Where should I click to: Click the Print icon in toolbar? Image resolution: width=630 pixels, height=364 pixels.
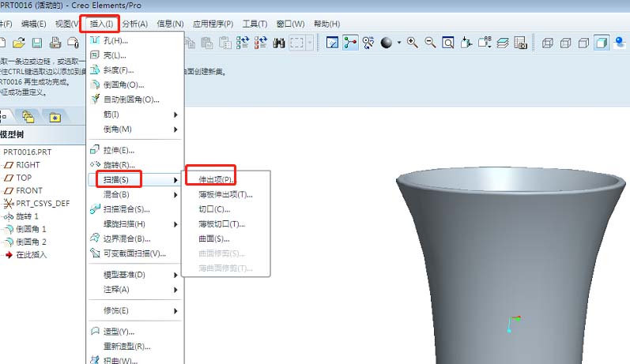[x=55, y=43]
